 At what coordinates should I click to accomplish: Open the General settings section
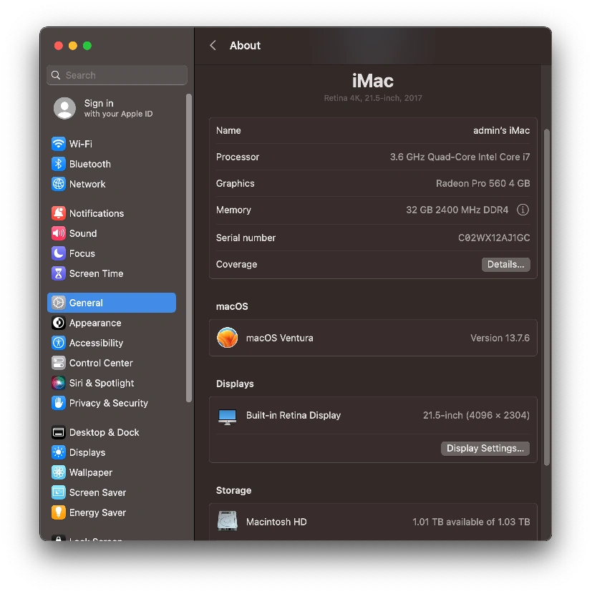pyautogui.click(x=111, y=303)
